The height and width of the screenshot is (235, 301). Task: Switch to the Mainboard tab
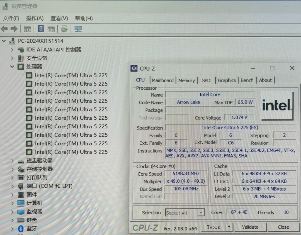(x=162, y=80)
